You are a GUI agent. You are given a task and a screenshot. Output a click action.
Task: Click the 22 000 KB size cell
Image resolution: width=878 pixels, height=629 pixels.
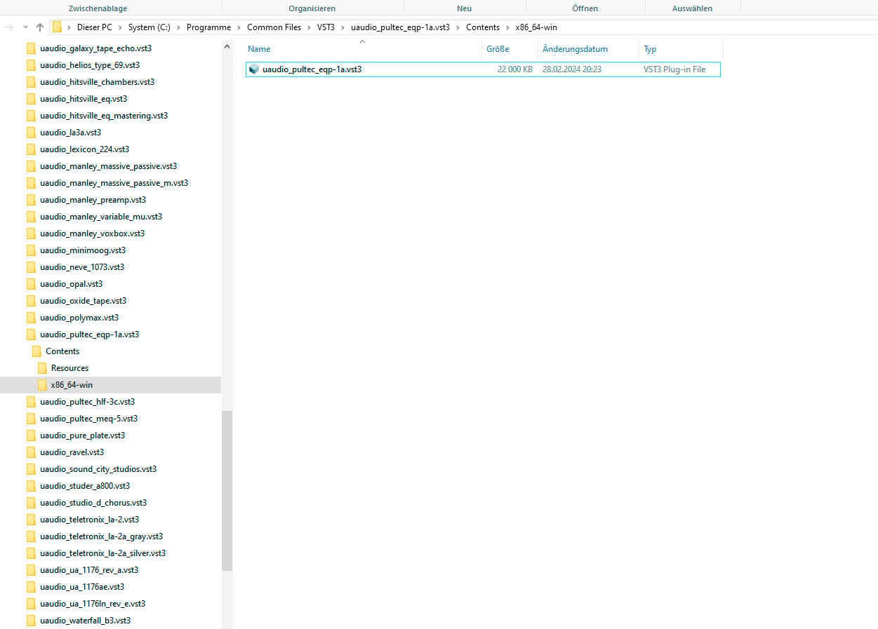(515, 69)
